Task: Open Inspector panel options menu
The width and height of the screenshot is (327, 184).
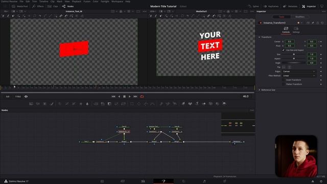Action: click(x=323, y=11)
